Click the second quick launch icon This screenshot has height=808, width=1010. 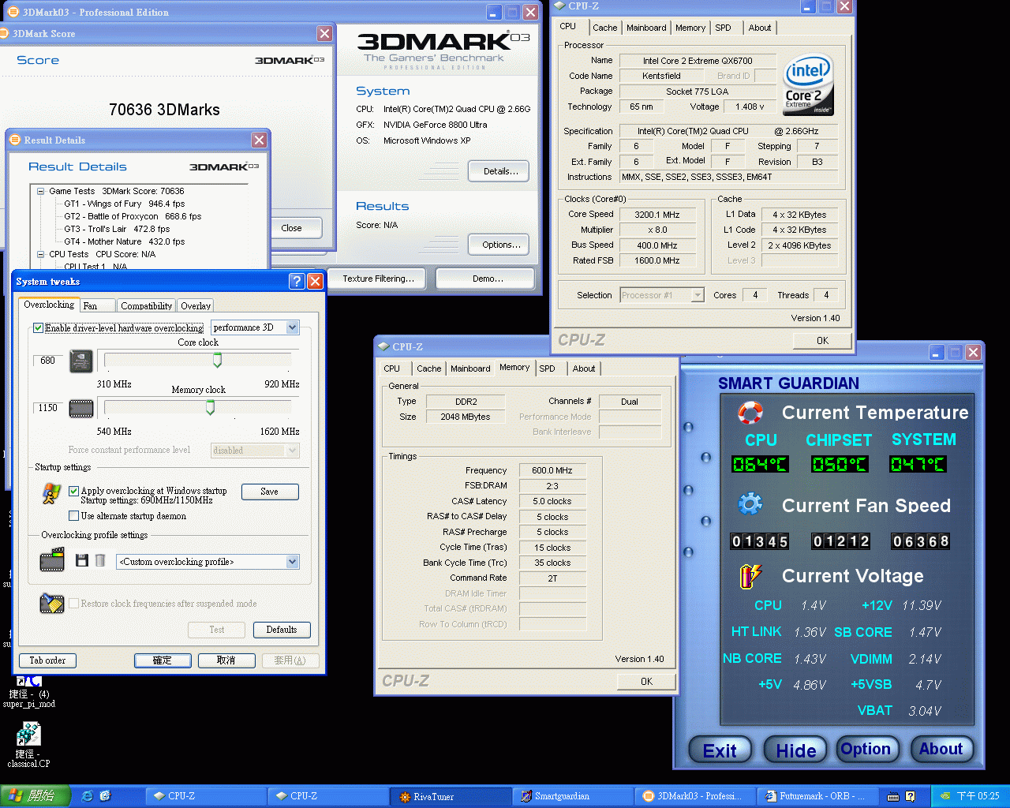point(105,796)
